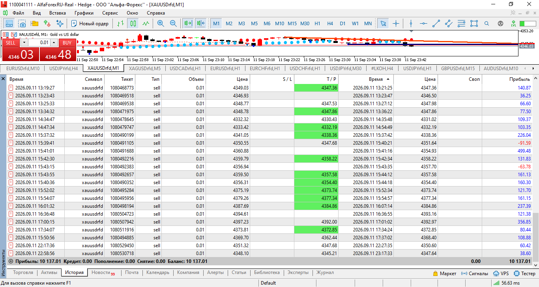Click the Новый ордер button
This screenshot has width=539, height=287.
pos(90,23)
